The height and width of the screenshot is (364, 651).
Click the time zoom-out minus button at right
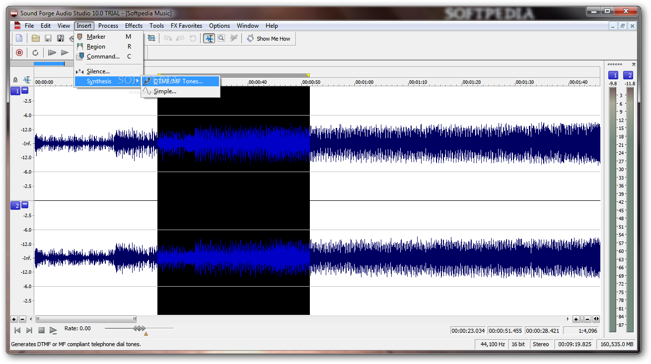tap(587, 319)
